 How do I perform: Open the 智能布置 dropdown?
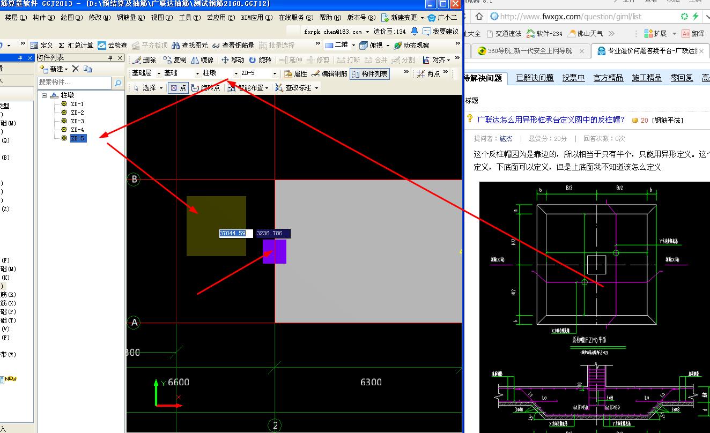point(267,88)
